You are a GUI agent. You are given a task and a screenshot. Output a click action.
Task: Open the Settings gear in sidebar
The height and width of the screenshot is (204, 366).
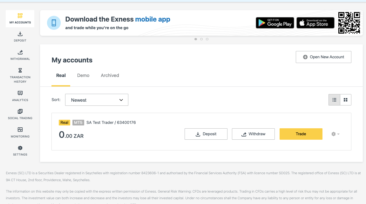(x=20, y=148)
